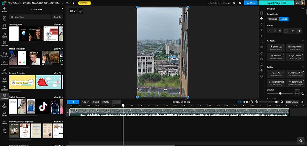Open the Record panel in the sidebar
This screenshot has width=307, height=154.
4,114
